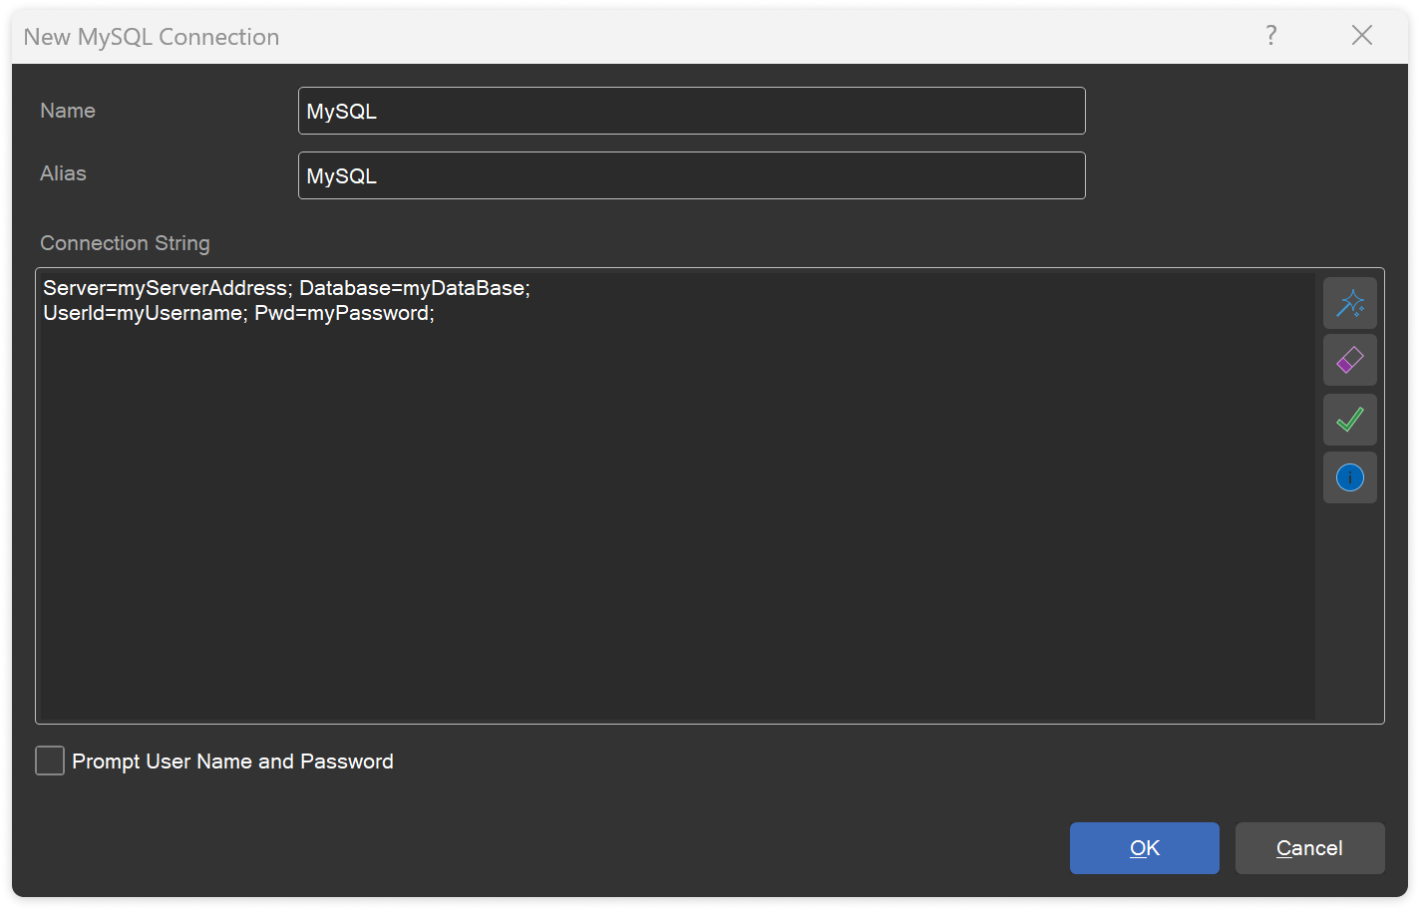The width and height of the screenshot is (1420, 911).
Task: Focus the Name input field
Action: [x=692, y=111]
